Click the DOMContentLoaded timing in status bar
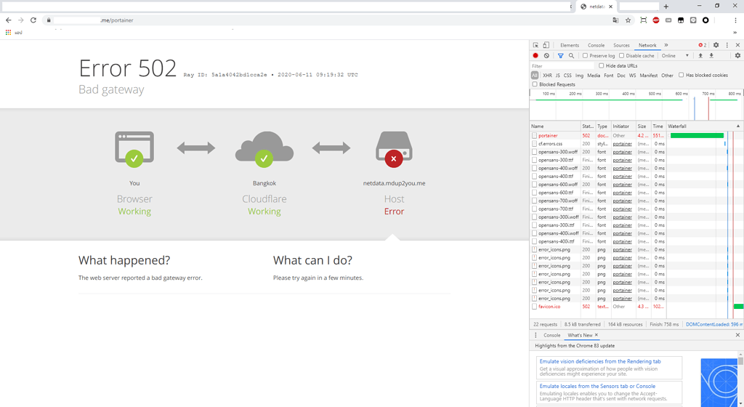 [713, 324]
